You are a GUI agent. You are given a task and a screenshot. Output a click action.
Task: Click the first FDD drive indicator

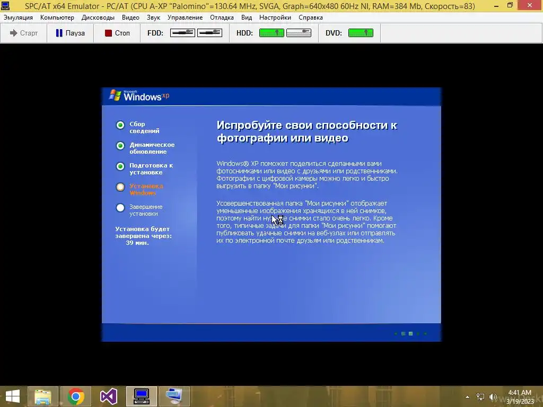(182, 33)
